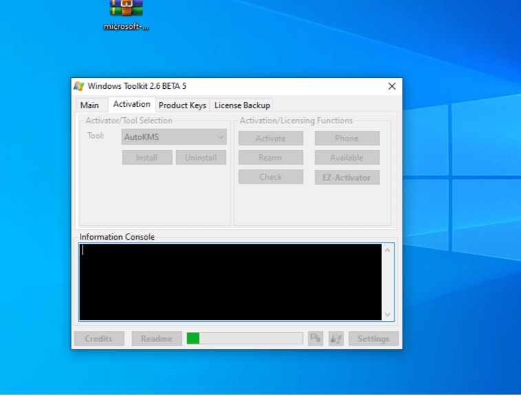Expand the AutoKMS tool dropdown
The width and height of the screenshot is (521, 396).
click(174, 136)
